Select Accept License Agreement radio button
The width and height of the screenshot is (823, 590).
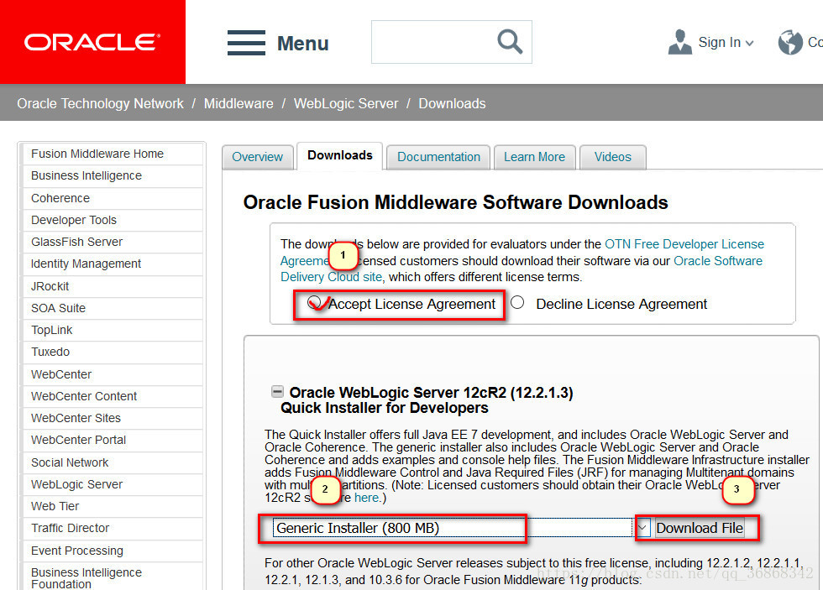[x=314, y=303]
